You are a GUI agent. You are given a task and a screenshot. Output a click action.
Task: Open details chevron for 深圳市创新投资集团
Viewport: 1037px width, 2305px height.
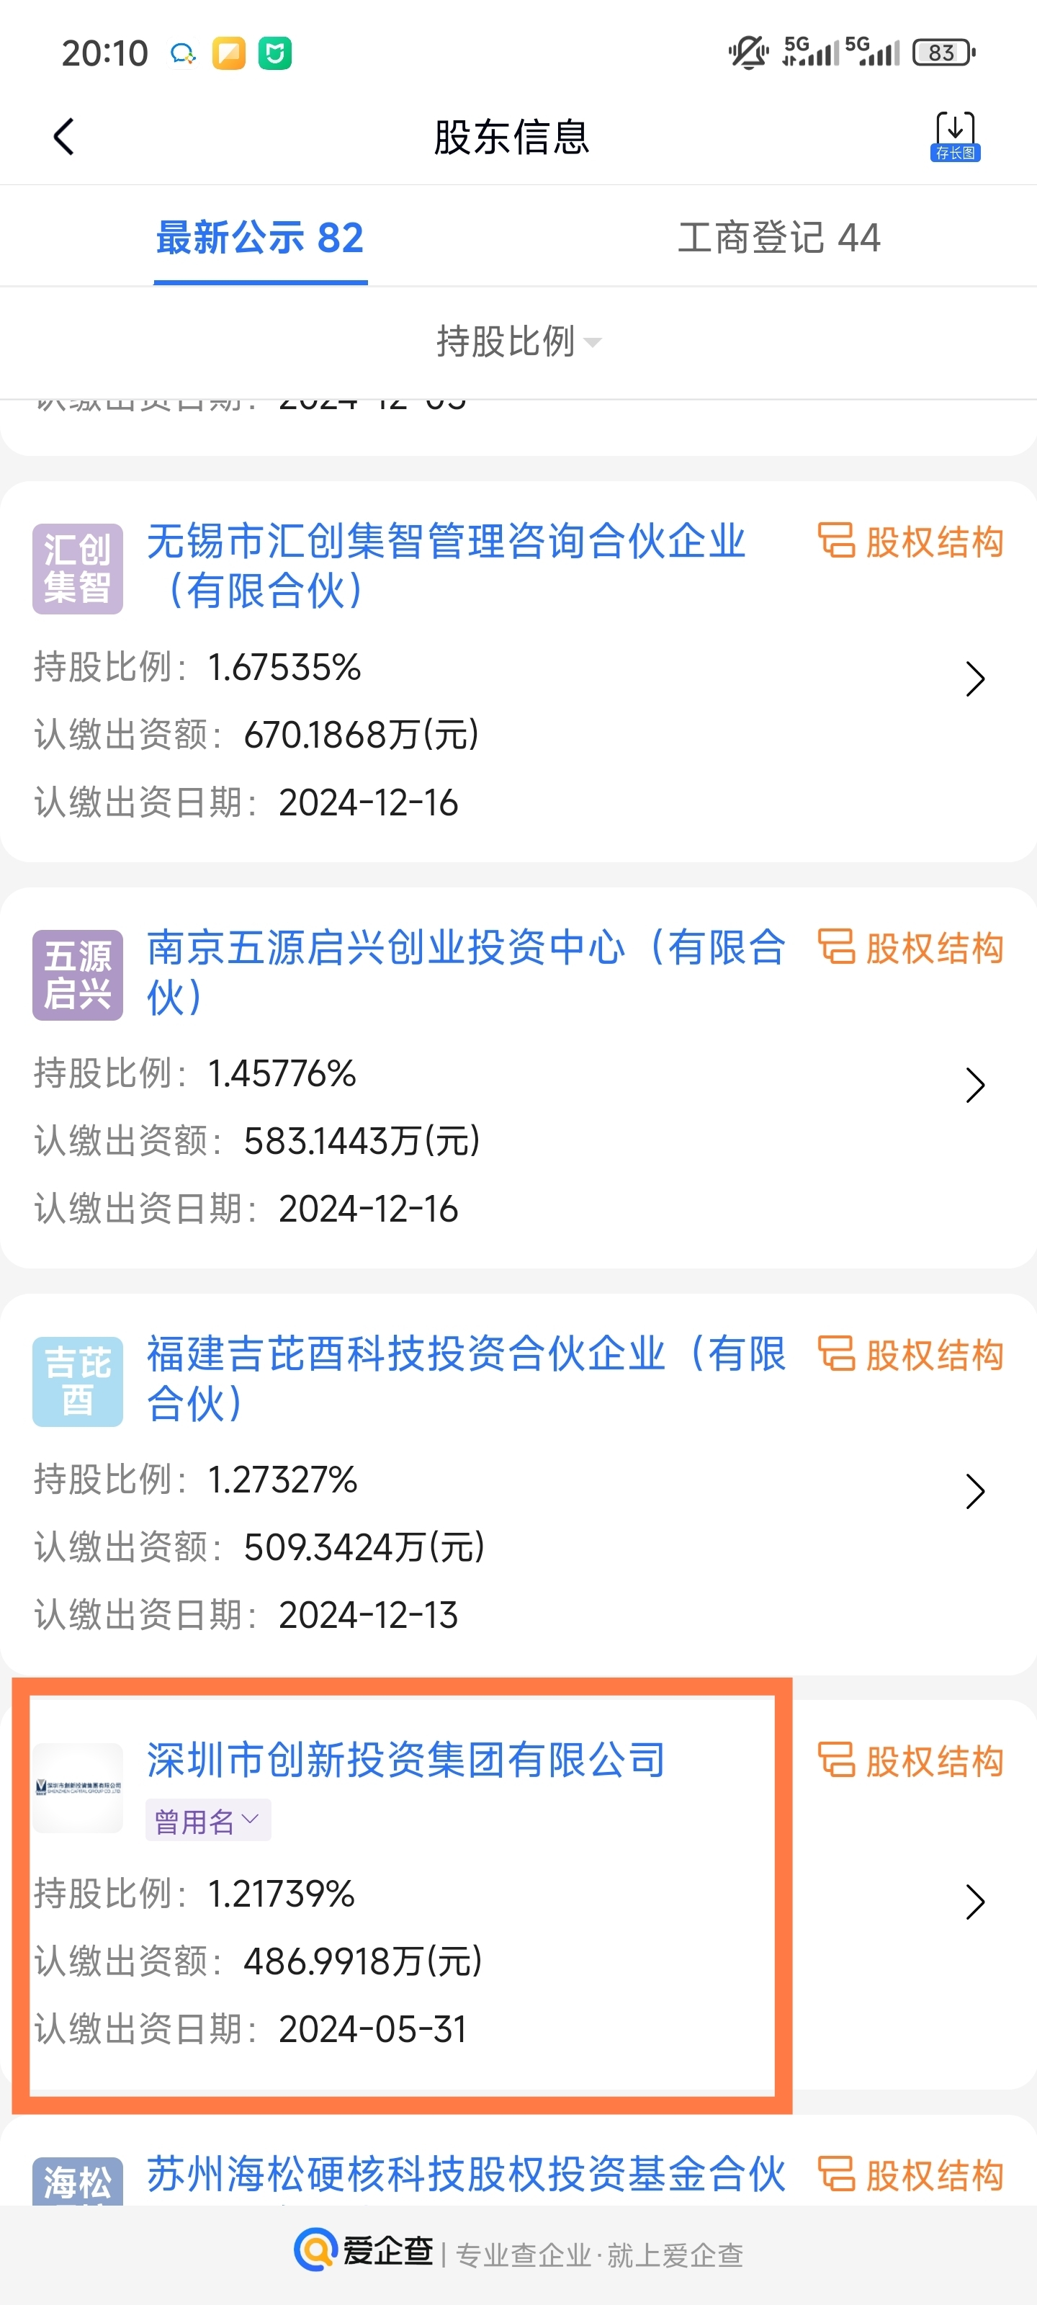tap(974, 1902)
